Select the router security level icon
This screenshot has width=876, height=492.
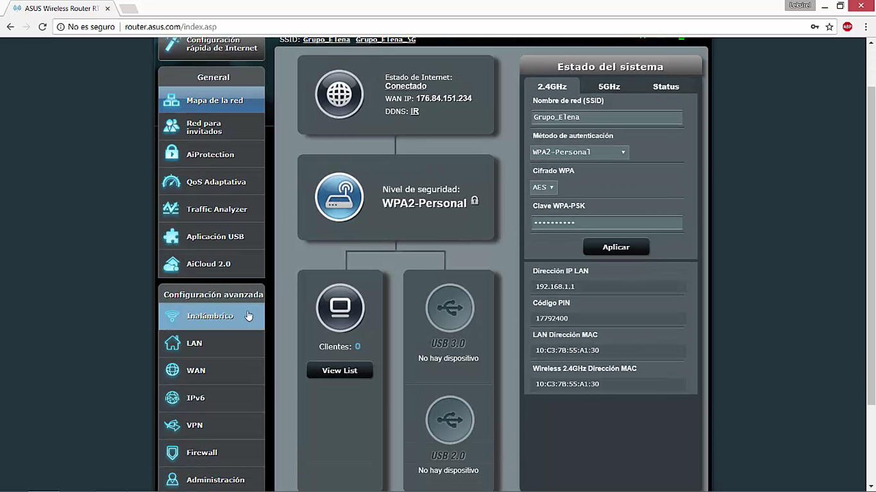point(339,197)
